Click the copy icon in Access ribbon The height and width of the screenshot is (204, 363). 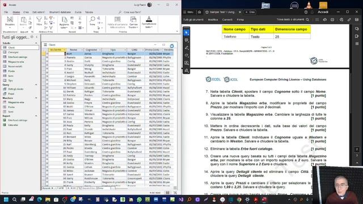[30, 23]
